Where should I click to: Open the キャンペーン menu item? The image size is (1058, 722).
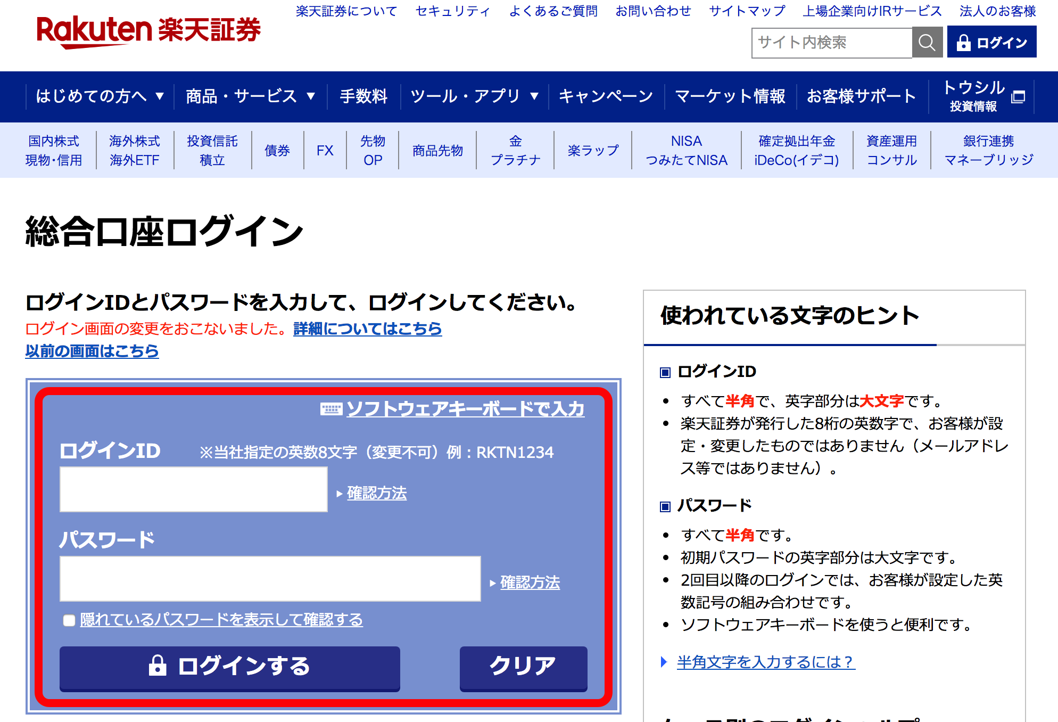[606, 96]
